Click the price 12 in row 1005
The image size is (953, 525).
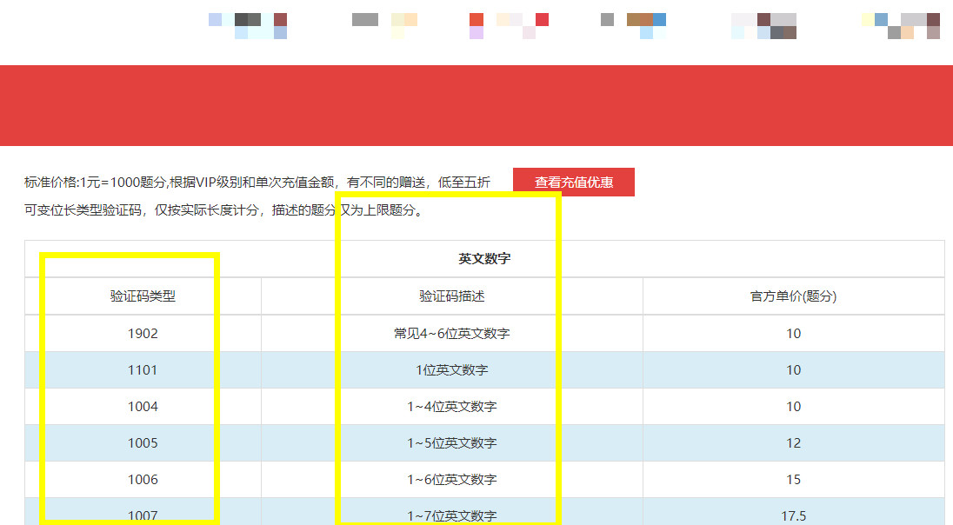click(x=793, y=442)
